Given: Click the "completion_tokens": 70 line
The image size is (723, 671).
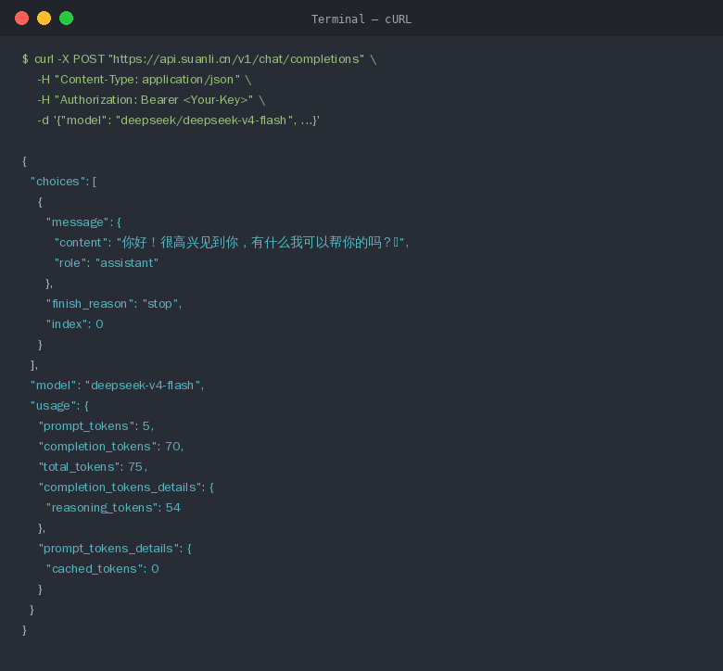Looking at the screenshot, I should (111, 447).
